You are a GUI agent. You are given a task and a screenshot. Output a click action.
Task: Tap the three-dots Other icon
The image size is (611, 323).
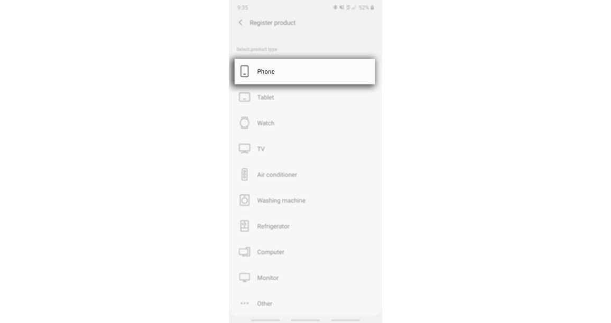244,303
